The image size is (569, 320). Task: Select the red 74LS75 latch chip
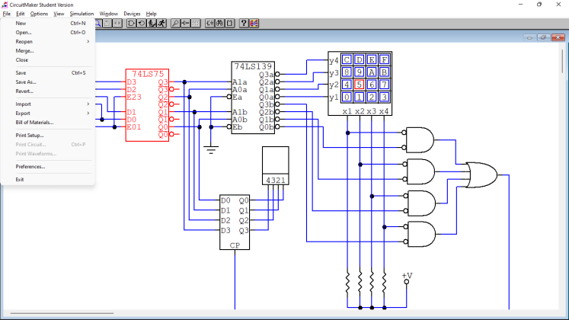coord(147,105)
